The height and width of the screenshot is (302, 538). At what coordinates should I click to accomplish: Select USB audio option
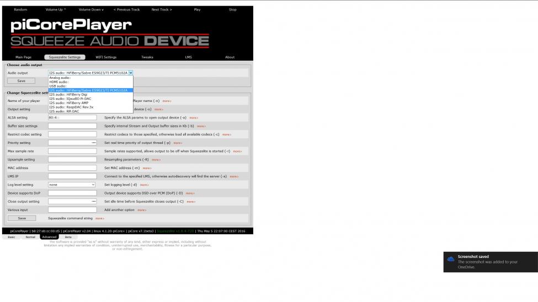click(x=90, y=86)
